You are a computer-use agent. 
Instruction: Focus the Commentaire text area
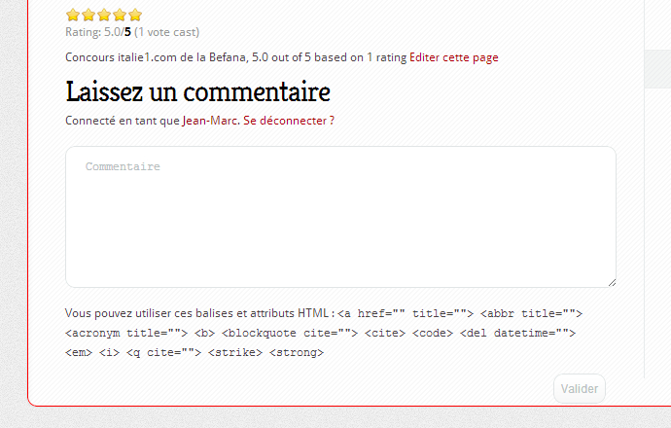point(340,217)
